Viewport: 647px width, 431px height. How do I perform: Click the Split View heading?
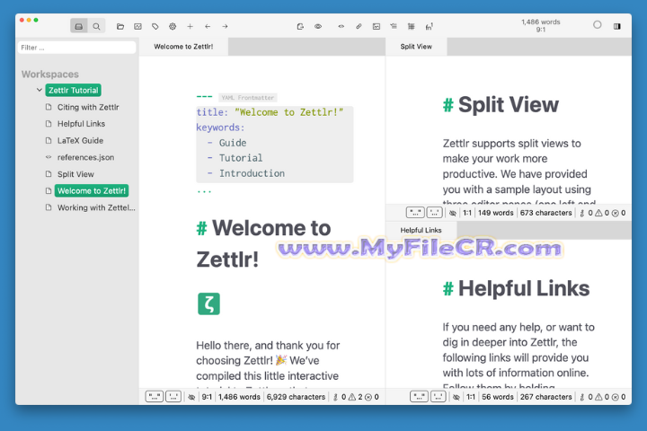point(509,105)
